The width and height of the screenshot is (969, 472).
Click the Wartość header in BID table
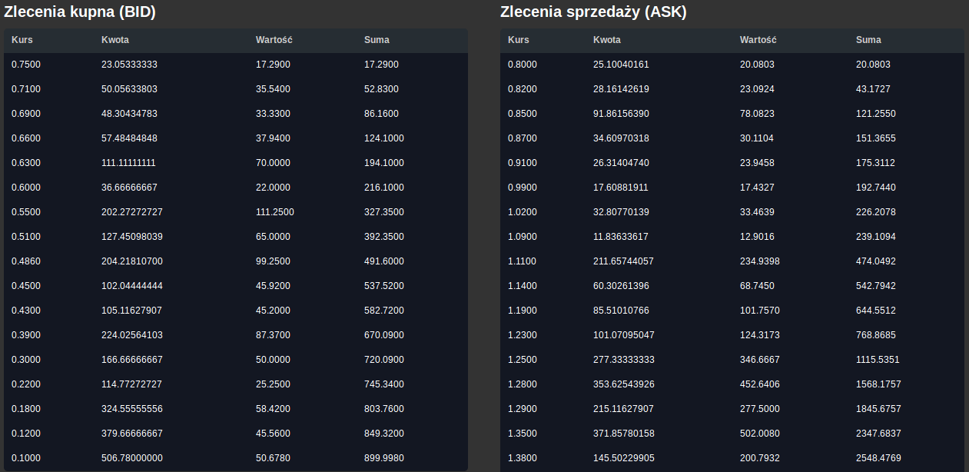point(274,40)
